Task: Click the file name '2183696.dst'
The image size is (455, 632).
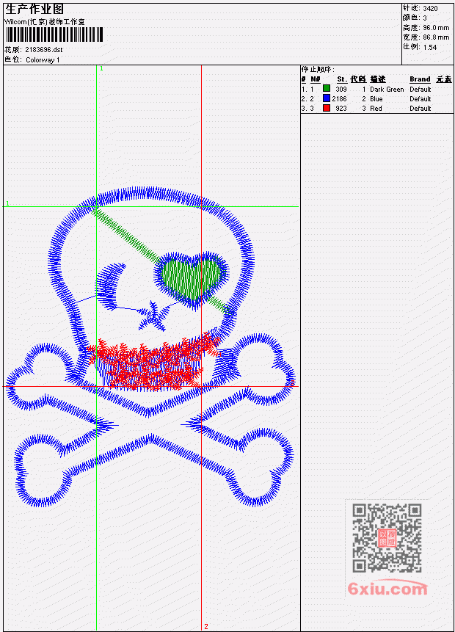Action: (44, 50)
